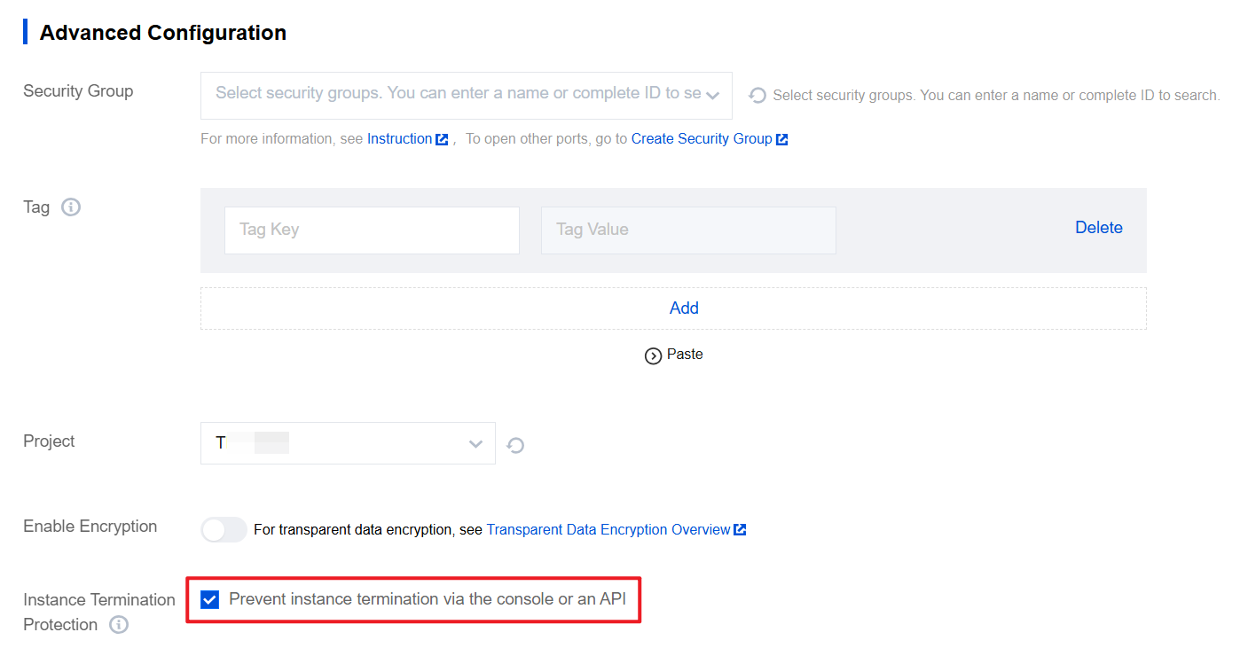Click the Security Group dropdown chevron
Viewport: 1240px width, 648px height.
pos(712,95)
